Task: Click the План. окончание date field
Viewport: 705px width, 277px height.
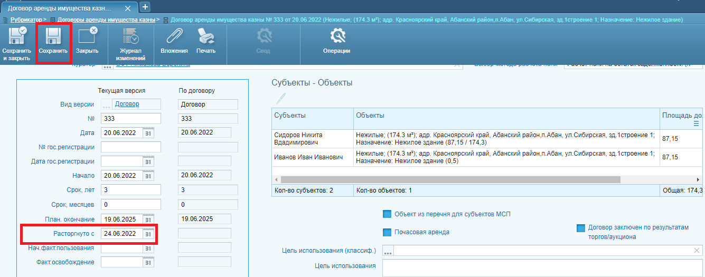Action: click(x=122, y=219)
